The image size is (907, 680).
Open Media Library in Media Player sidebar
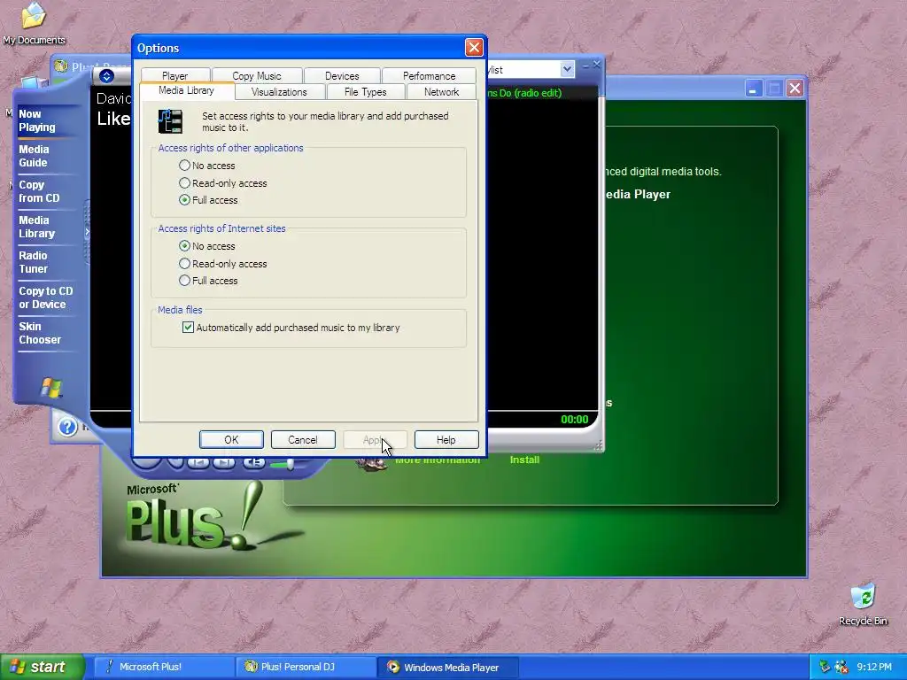36,227
